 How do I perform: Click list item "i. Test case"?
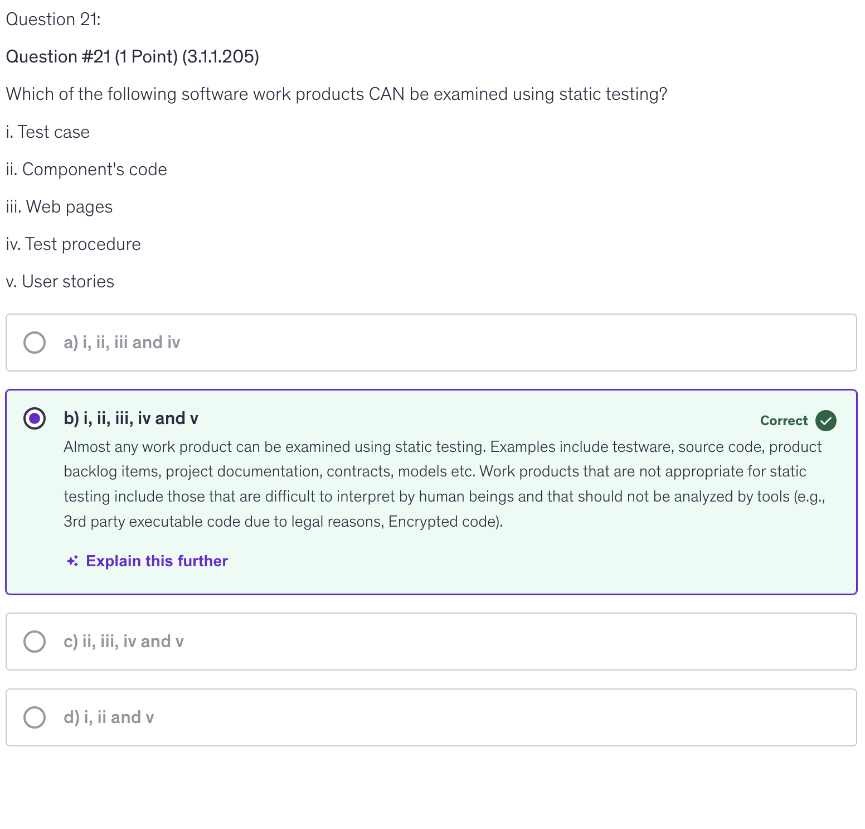coord(48,132)
